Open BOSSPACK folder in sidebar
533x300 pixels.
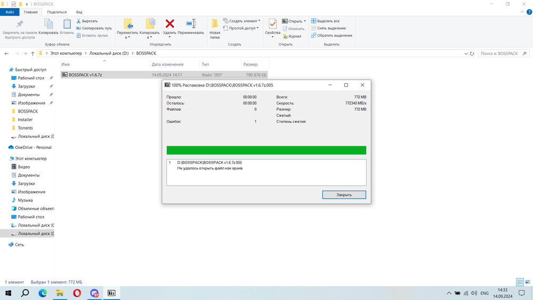[28, 112]
